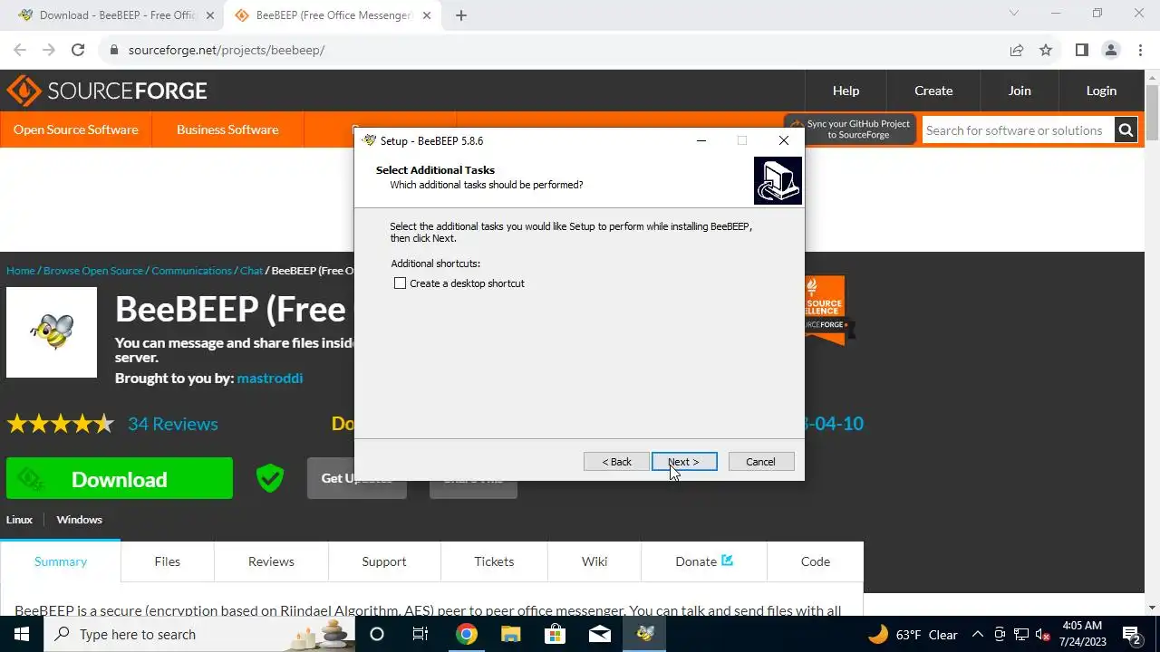Open Mail app from taskbar
The height and width of the screenshot is (652, 1160).
tap(599, 634)
